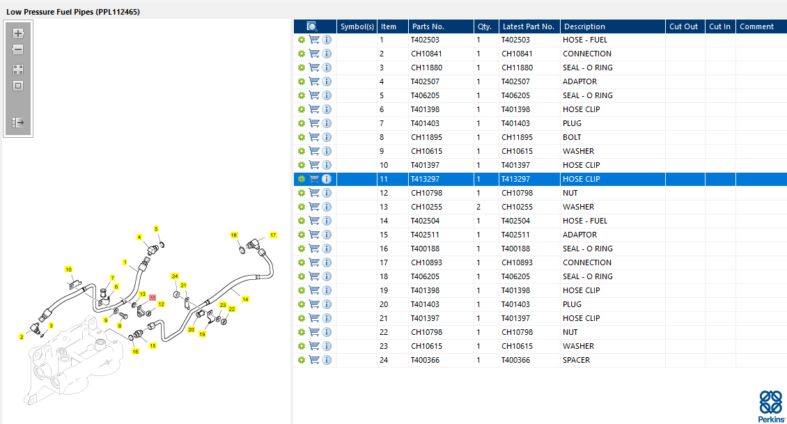This screenshot has height=424, width=787.
Task: Click the list export arrow icon
Action: point(18,123)
